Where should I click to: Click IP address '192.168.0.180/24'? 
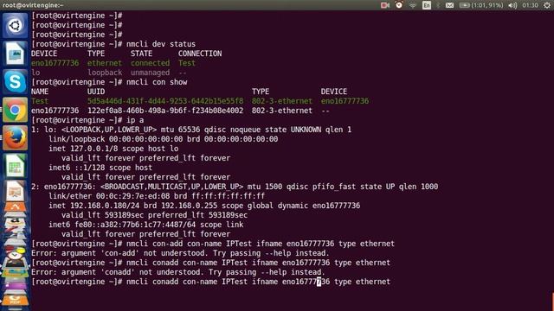coord(105,206)
